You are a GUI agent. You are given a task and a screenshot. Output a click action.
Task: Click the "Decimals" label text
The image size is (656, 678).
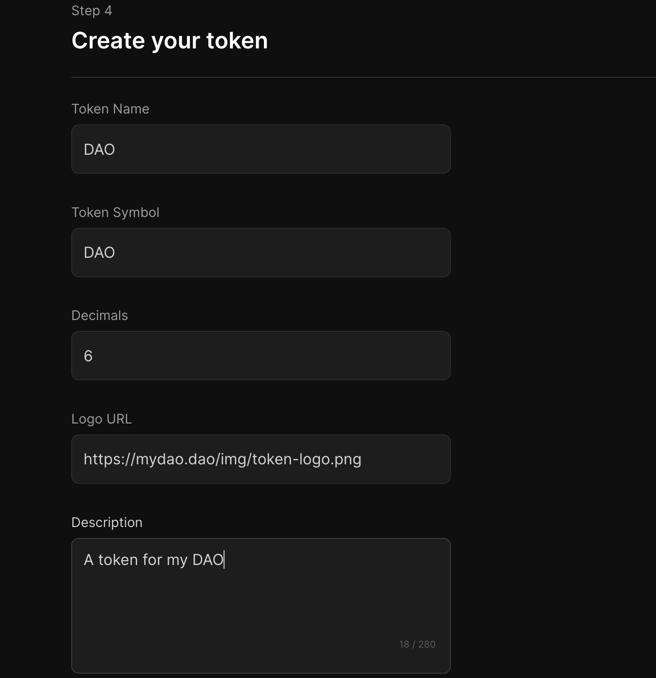pyautogui.click(x=100, y=315)
